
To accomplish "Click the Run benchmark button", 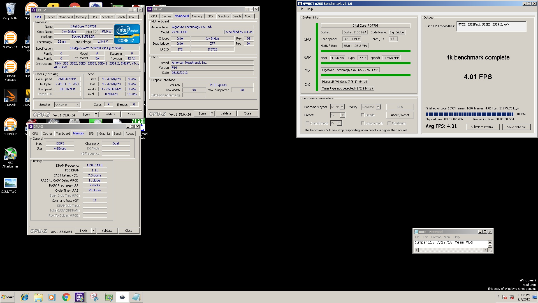I will 400,107.
